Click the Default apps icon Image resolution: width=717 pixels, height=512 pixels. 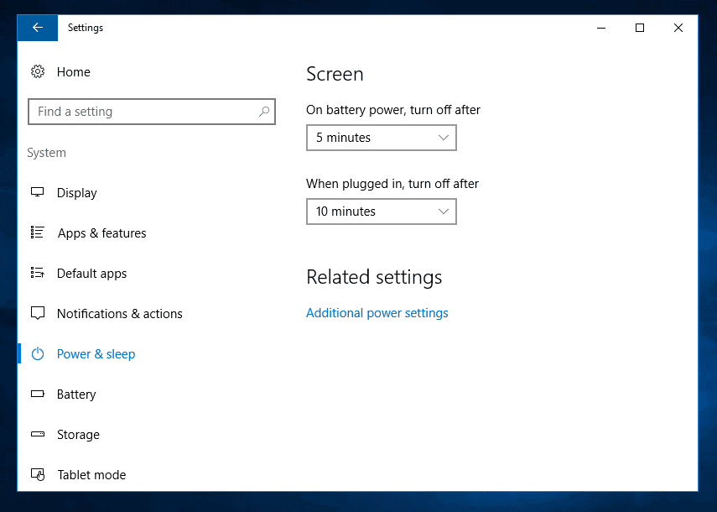click(38, 273)
